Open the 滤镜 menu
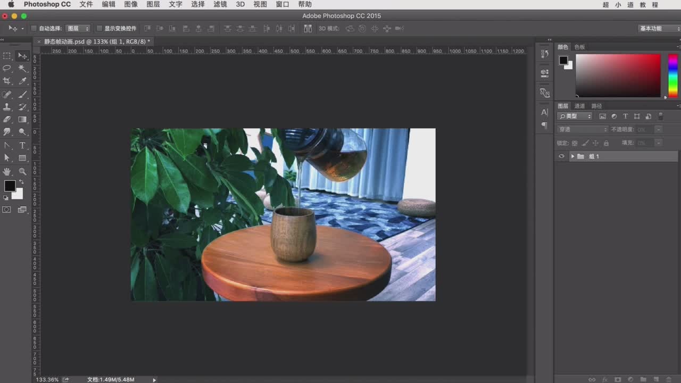 220,4
